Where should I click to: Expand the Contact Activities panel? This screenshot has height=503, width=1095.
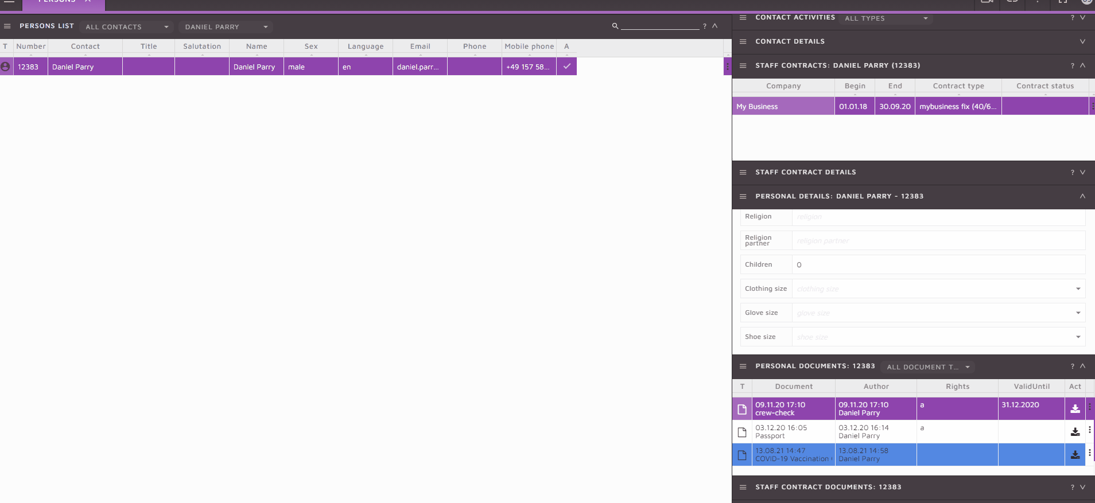(x=1083, y=18)
